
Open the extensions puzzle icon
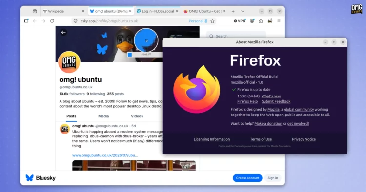(261, 21)
